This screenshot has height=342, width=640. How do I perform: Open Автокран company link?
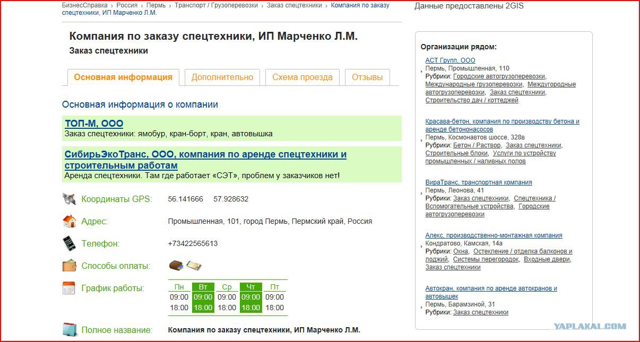(491, 292)
